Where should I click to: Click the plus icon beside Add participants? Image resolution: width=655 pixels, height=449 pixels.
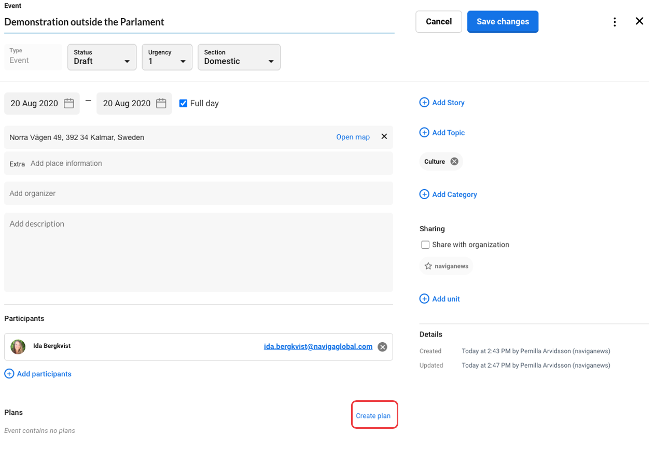tap(9, 373)
